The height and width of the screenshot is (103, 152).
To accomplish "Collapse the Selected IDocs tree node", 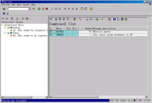I will [x=2, y=25].
